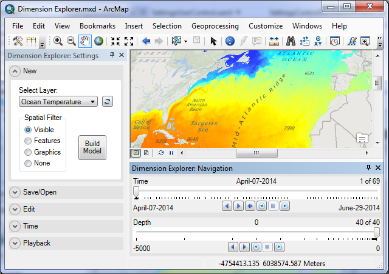Click the Hyperlink lightning tool
This screenshot has height=274, width=389.
click(x=243, y=41)
